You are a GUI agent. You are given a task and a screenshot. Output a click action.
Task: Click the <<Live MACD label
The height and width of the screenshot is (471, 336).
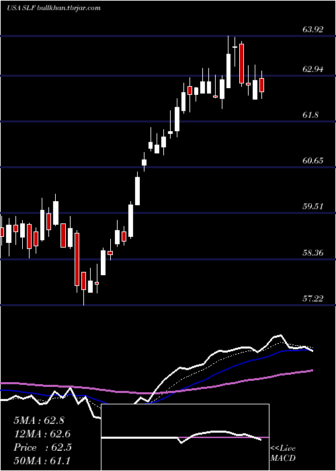[x=283, y=453]
